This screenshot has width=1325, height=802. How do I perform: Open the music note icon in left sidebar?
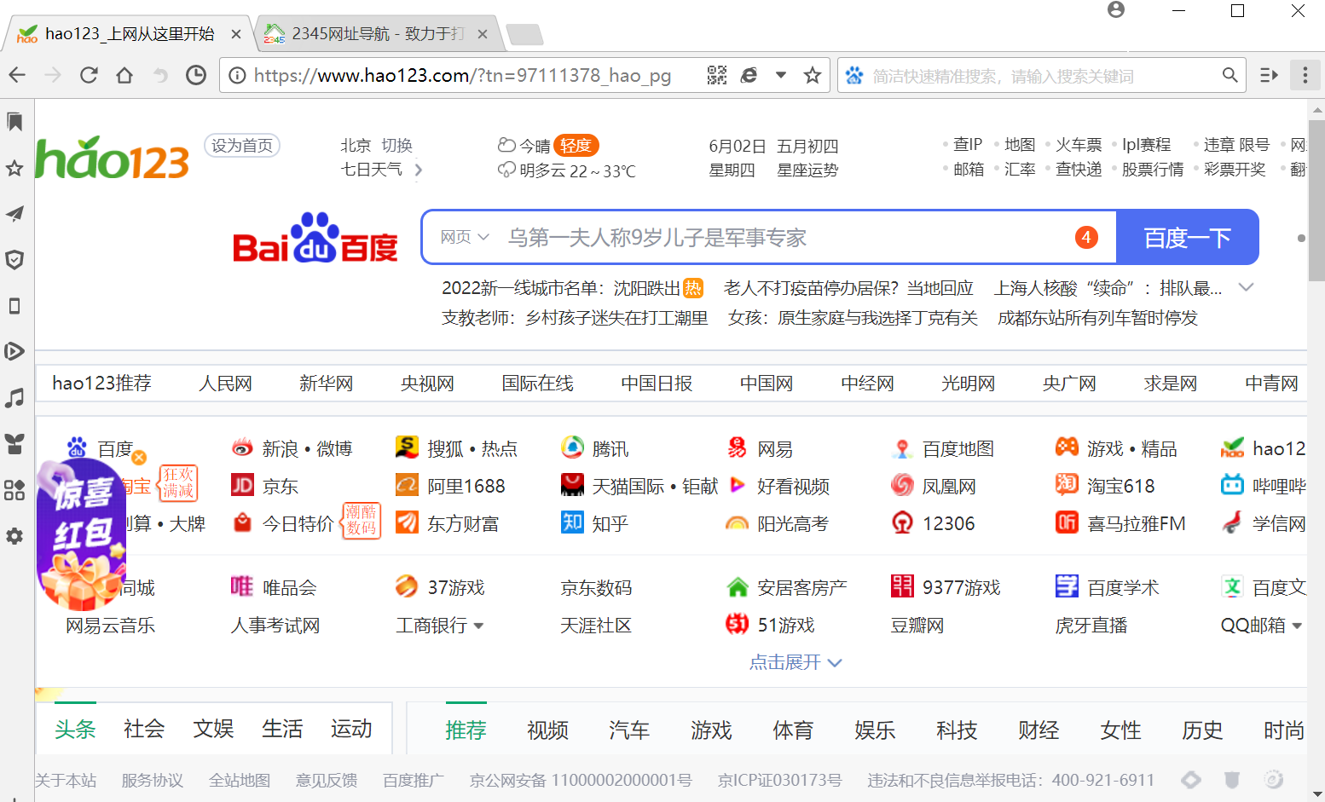[14, 397]
